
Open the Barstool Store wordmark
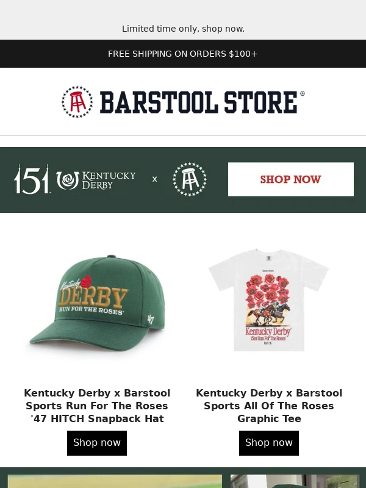(203, 102)
